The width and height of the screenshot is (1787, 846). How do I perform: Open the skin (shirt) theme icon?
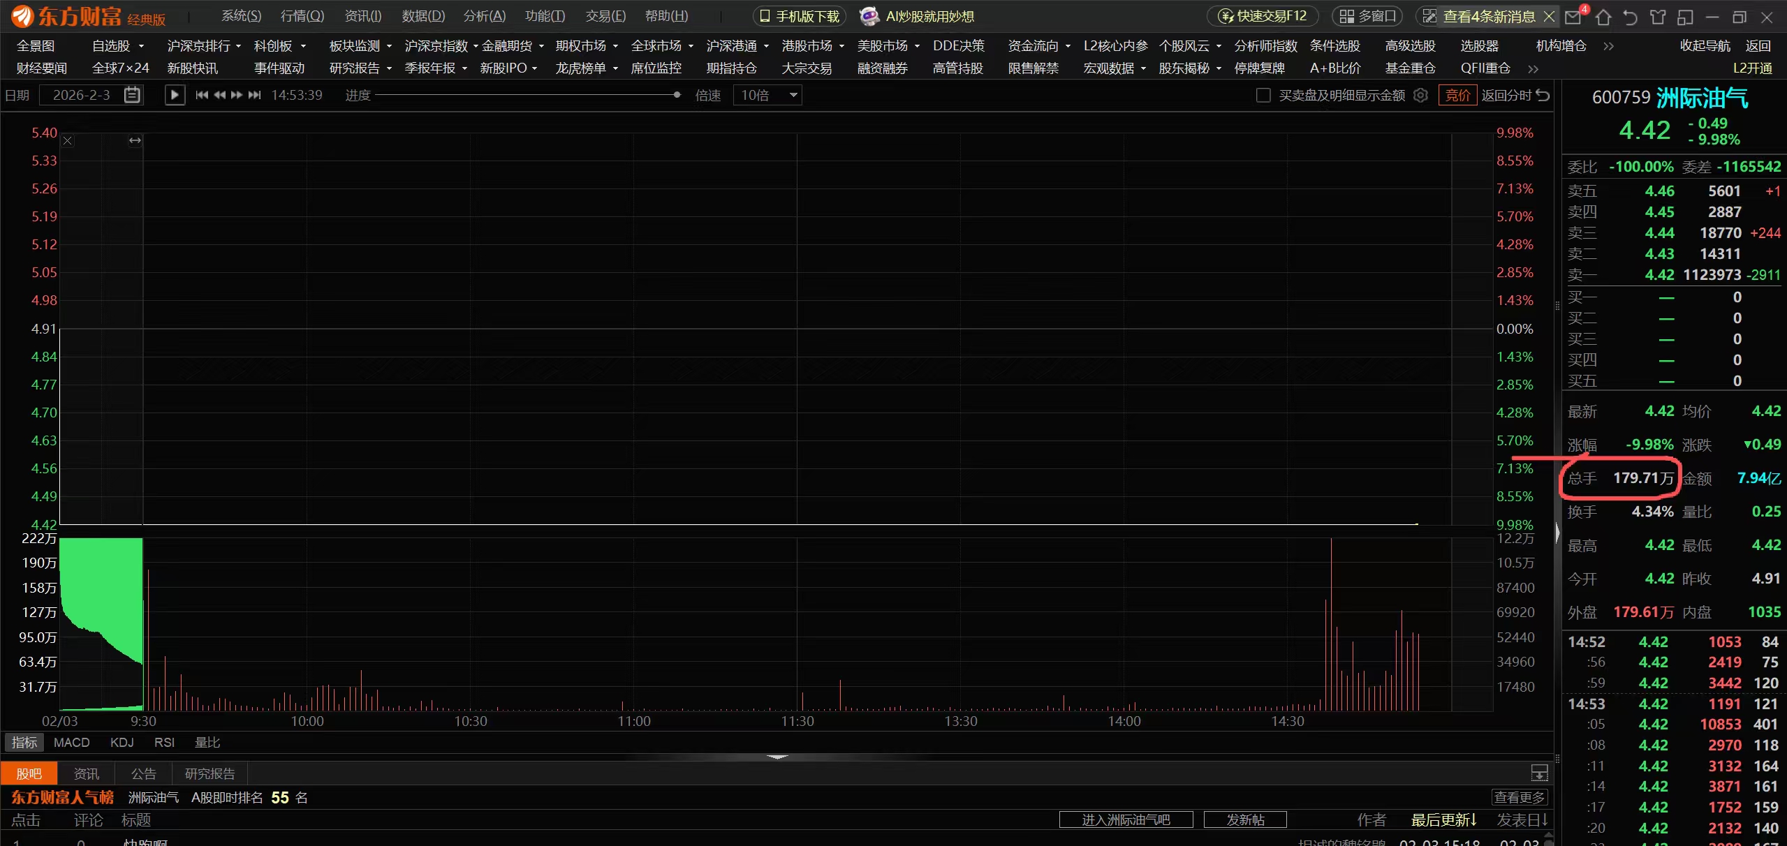[x=1658, y=17]
